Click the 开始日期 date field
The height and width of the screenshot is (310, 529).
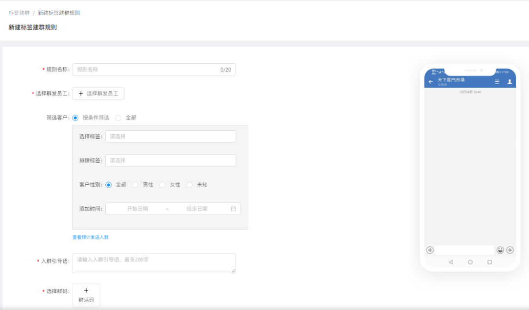point(138,209)
